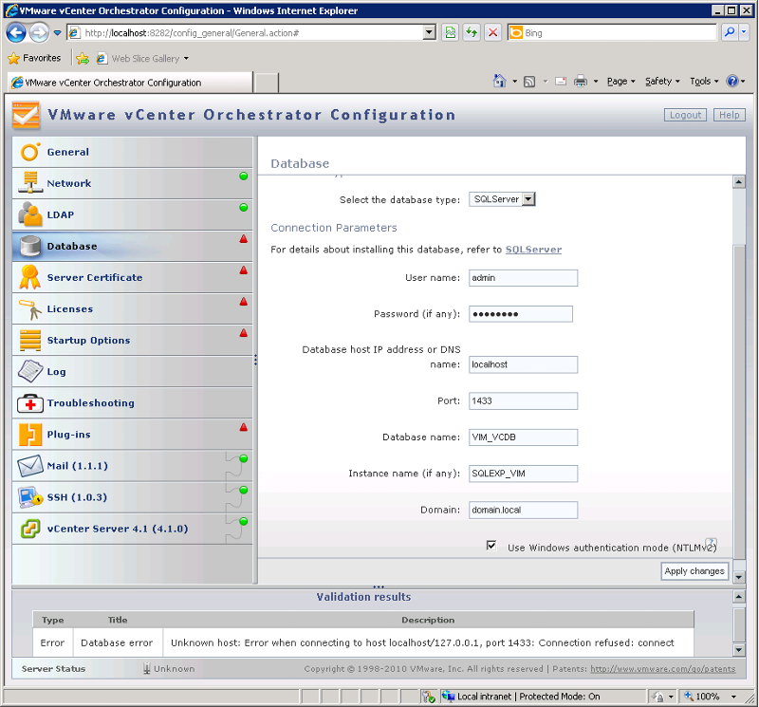Click the Domain field
Screen dimensions: 759x707
pyautogui.click(x=523, y=510)
